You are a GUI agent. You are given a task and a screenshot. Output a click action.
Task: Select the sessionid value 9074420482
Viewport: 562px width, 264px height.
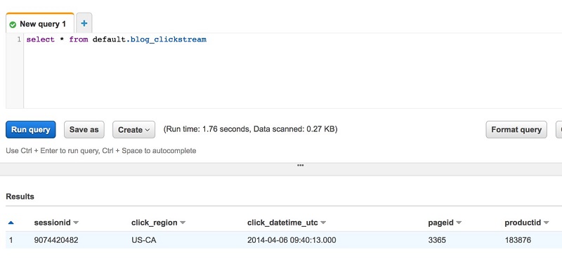click(56, 240)
